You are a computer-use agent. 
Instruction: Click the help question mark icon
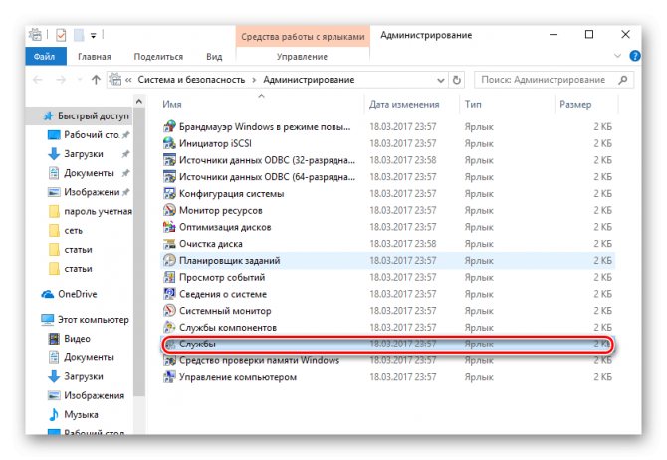coord(635,56)
